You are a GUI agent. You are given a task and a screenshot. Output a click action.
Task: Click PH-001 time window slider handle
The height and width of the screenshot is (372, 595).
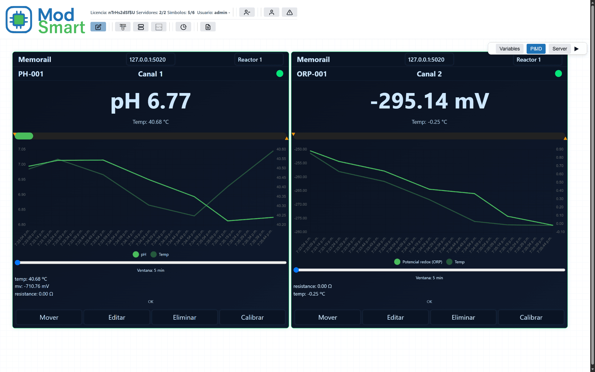pos(17,262)
